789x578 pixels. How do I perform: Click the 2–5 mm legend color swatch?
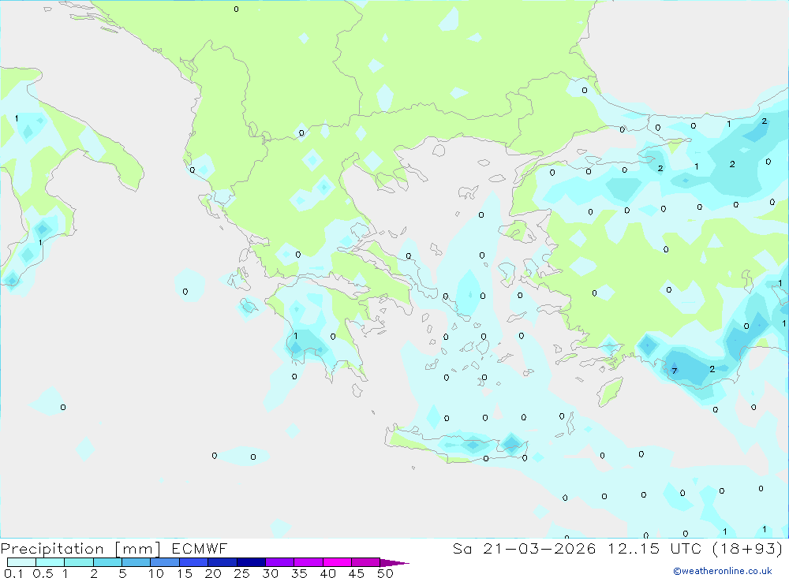107,562
